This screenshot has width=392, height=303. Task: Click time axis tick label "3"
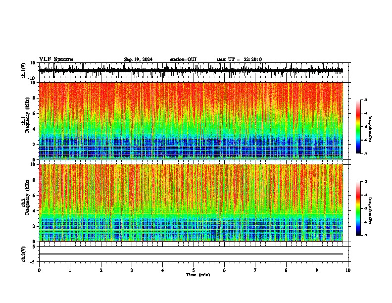(132, 270)
